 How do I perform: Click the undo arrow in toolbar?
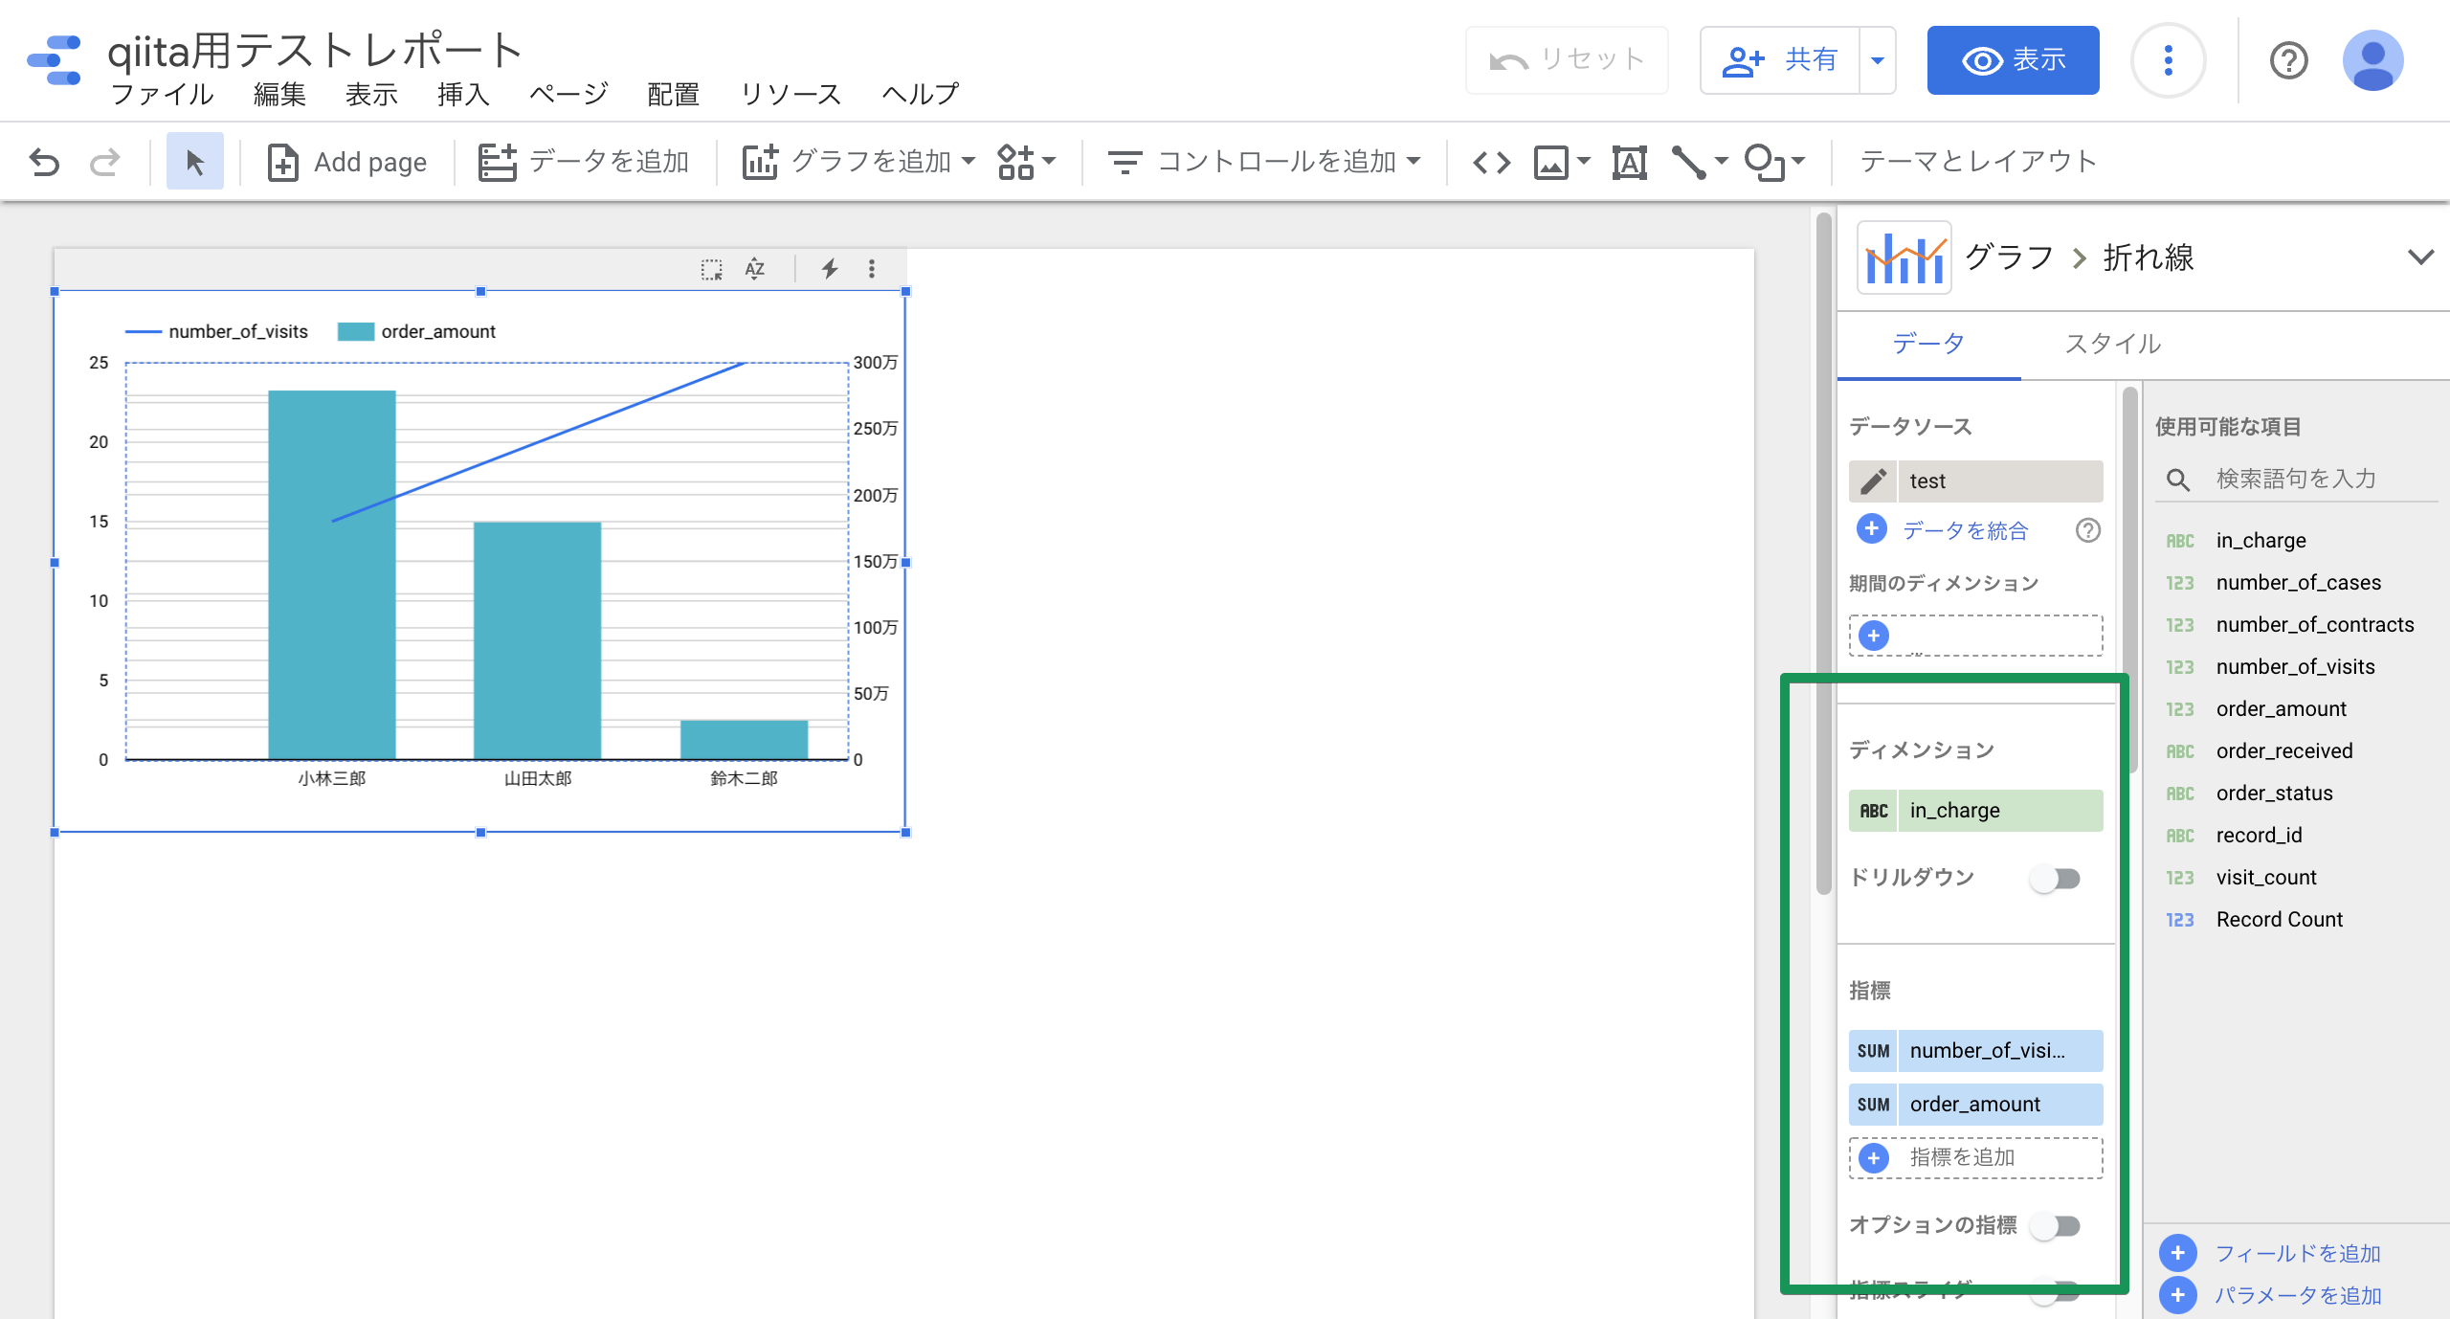click(44, 162)
